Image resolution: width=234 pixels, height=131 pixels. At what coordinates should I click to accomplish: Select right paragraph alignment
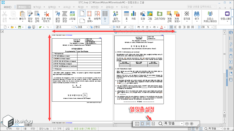[184, 27]
